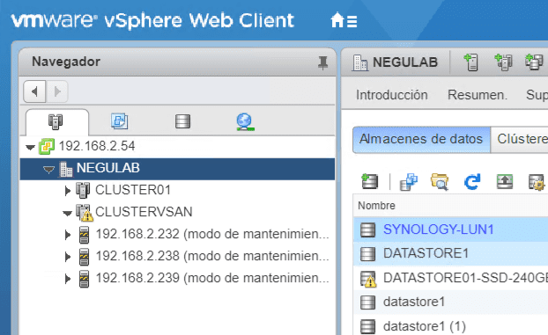Open the vSphere home menu icon
This screenshot has width=548, height=335.
[344, 20]
